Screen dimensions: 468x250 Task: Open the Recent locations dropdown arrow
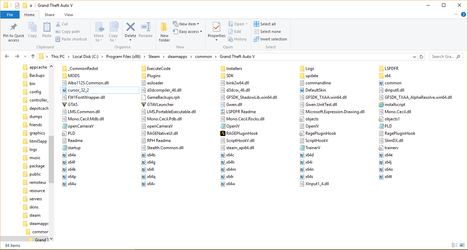tap(25, 57)
